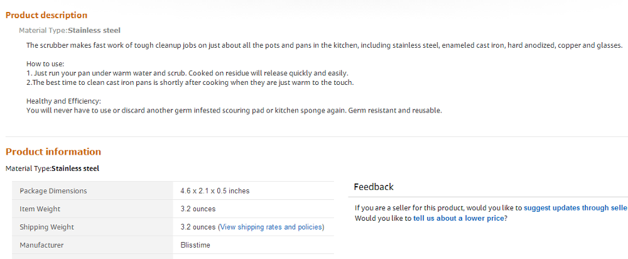
Task: Select the Manufacturer row label
Action: (41, 245)
